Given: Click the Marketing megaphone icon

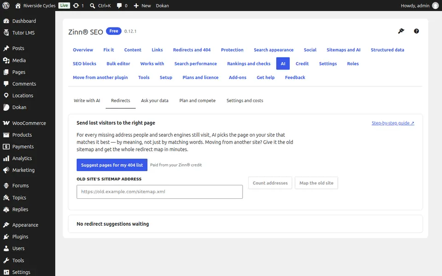Looking at the screenshot, I should pos(6,170).
